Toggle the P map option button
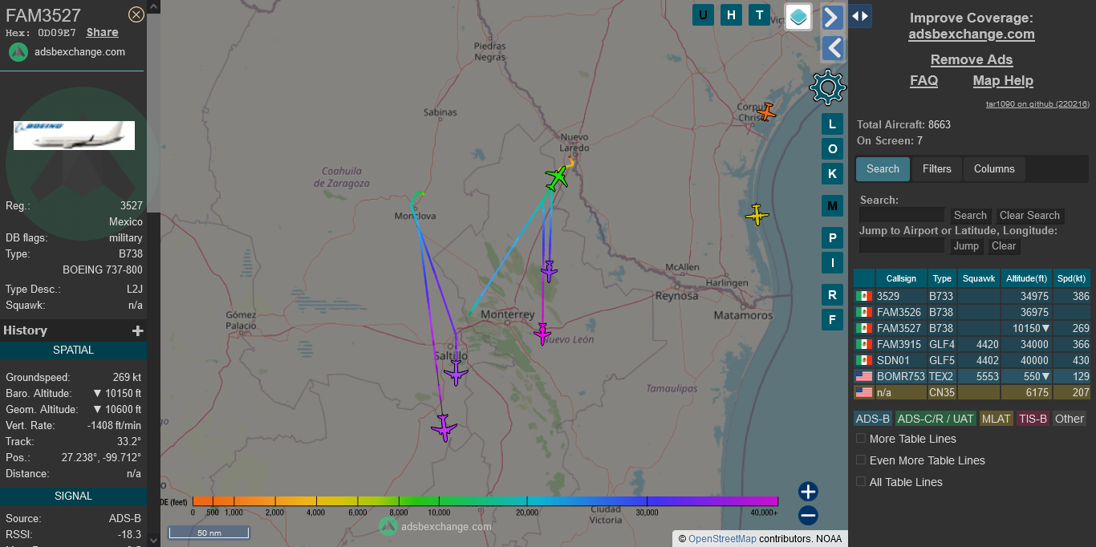This screenshot has width=1096, height=547. click(x=832, y=238)
